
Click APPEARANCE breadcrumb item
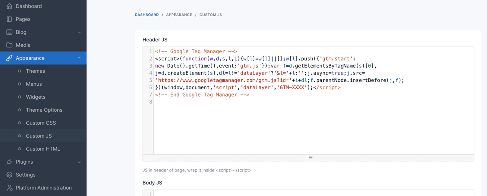click(x=179, y=15)
